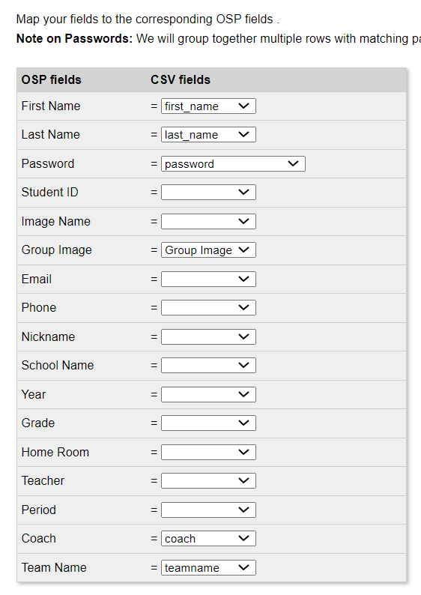
Task: Open the School Name dropdown
Action: pyautogui.click(x=208, y=365)
